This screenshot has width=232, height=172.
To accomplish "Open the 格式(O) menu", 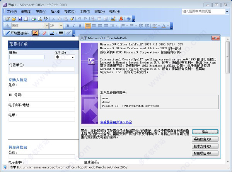I will [70, 12].
